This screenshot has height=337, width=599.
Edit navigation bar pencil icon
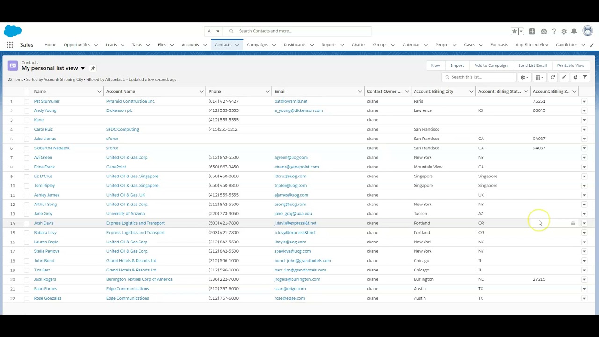tap(592, 45)
